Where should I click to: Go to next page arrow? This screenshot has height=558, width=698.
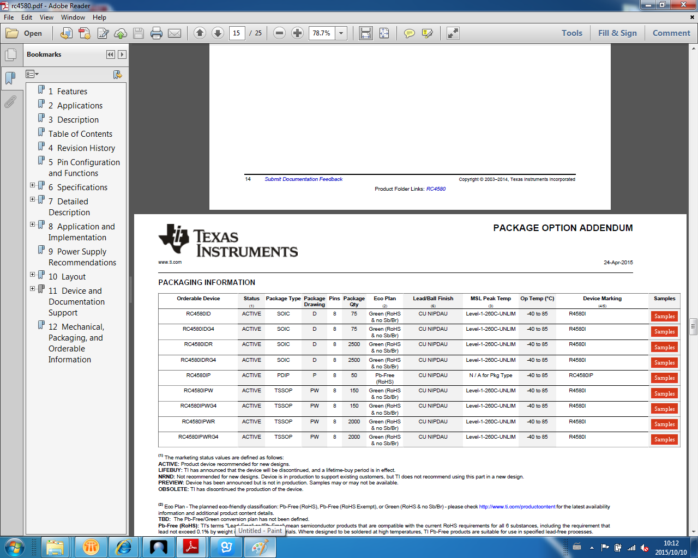coord(218,33)
